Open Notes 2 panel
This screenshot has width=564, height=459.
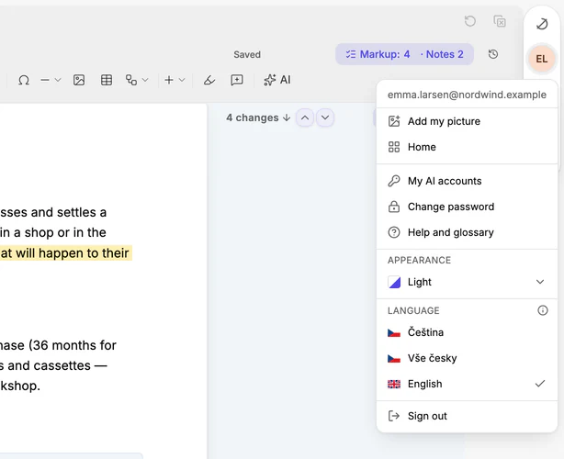443,54
